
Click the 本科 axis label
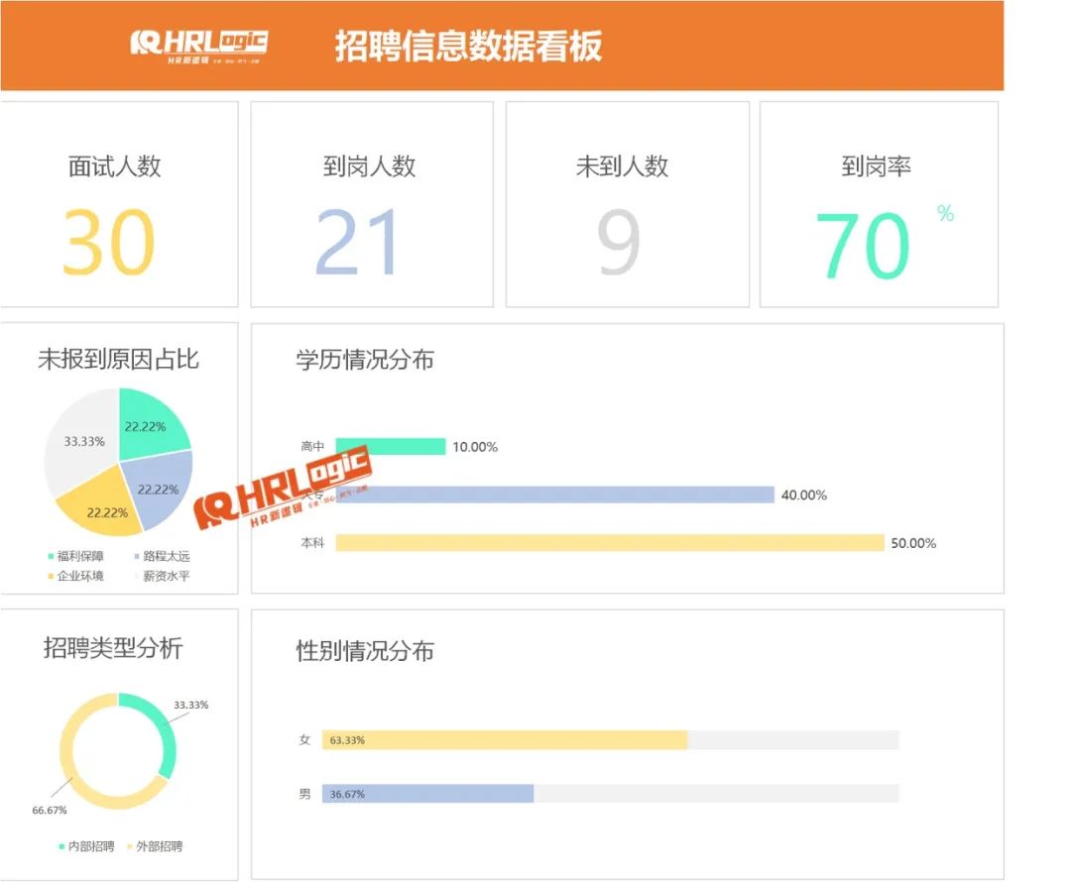[312, 543]
